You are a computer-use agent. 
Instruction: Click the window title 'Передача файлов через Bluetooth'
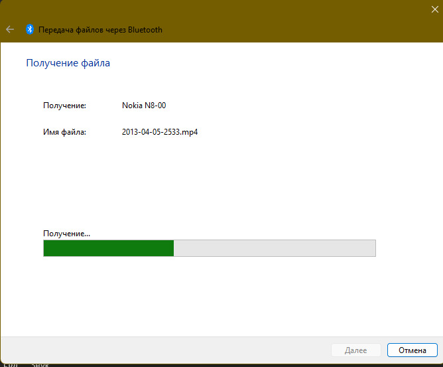tap(100, 30)
